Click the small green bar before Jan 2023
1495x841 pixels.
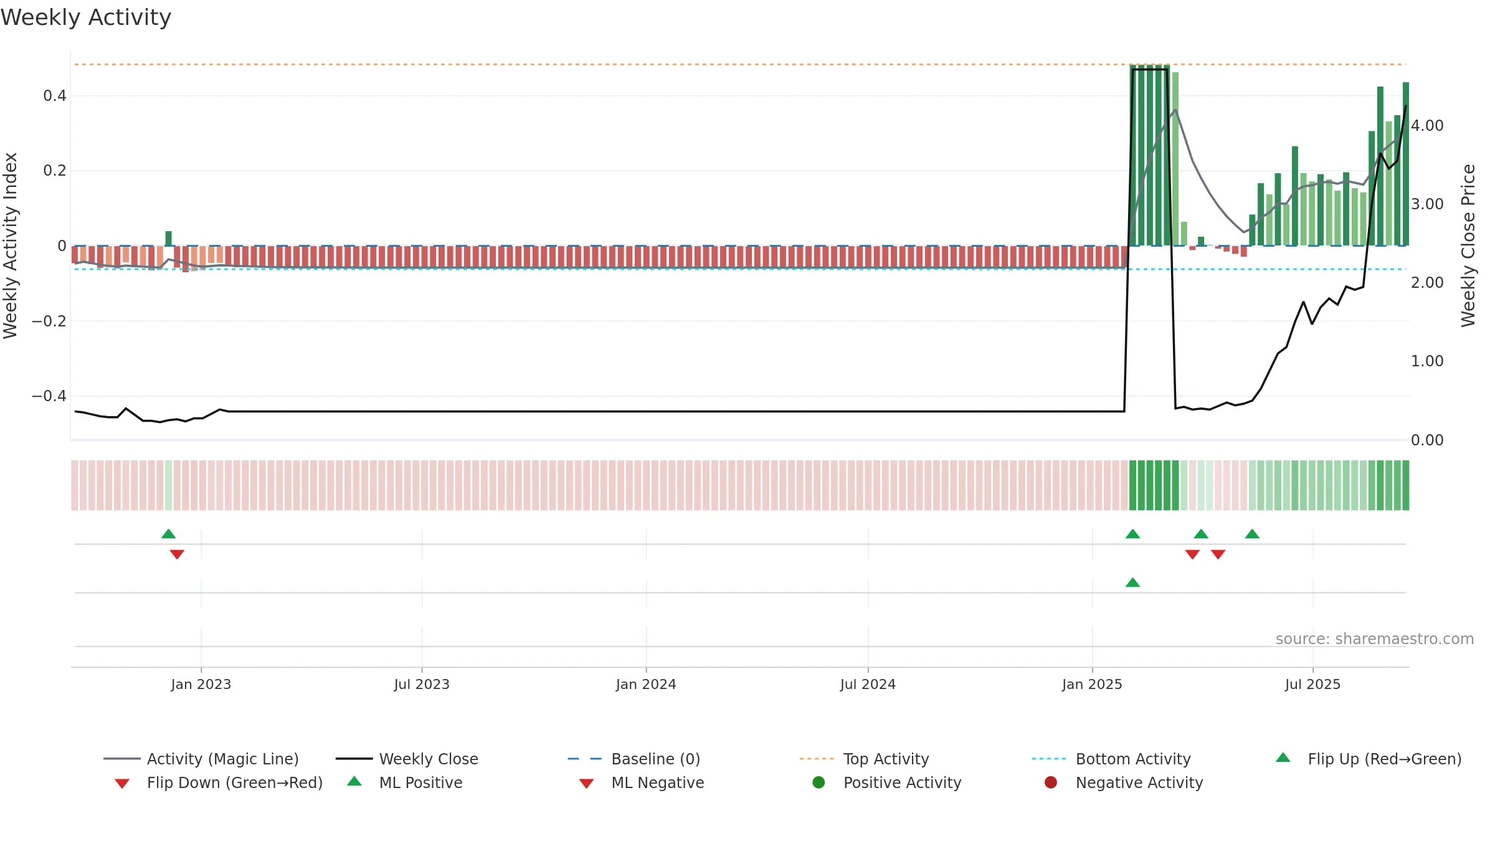pos(168,239)
